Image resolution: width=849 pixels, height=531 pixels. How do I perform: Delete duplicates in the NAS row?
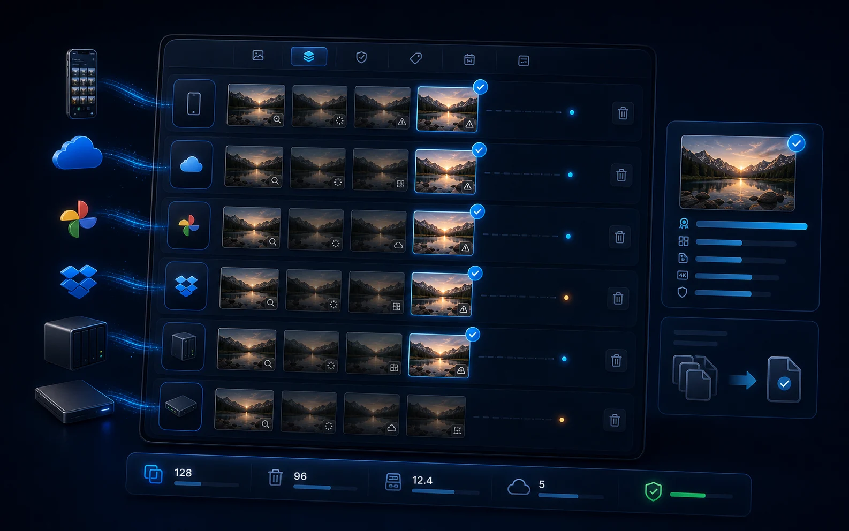(x=617, y=360)
